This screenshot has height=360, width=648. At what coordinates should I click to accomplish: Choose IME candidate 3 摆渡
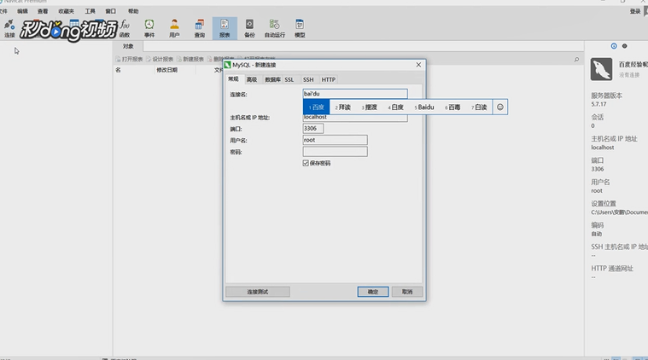pos(370,107)
